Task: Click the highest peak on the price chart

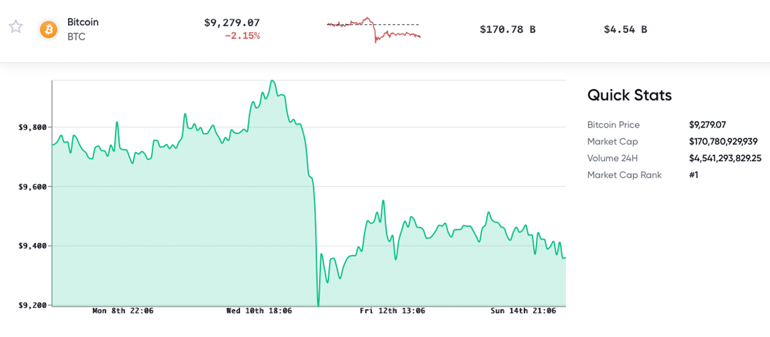Action: coord(273,81)
